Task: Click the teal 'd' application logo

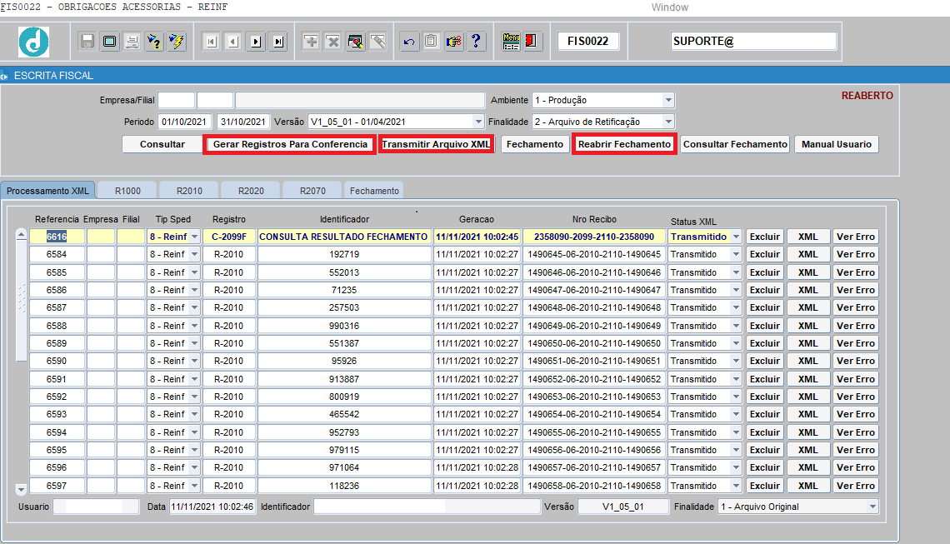Action: click(33, 42)
